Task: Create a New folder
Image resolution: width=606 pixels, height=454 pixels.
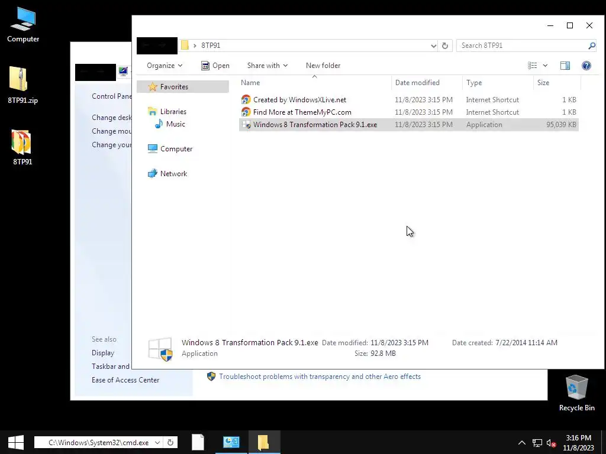Action: [323, 66]
